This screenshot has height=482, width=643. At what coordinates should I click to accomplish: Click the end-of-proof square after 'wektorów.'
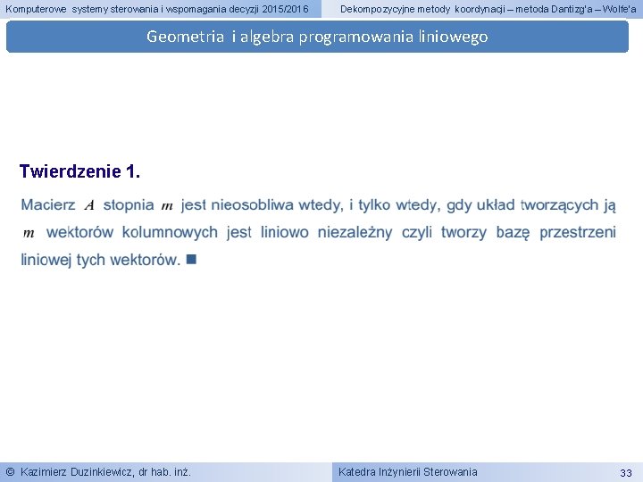[191, 259]
